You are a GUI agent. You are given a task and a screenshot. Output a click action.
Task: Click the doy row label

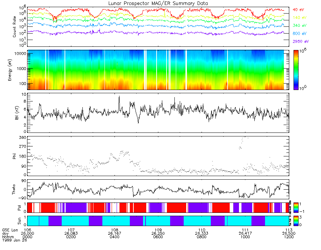click(x=5, y=234)
